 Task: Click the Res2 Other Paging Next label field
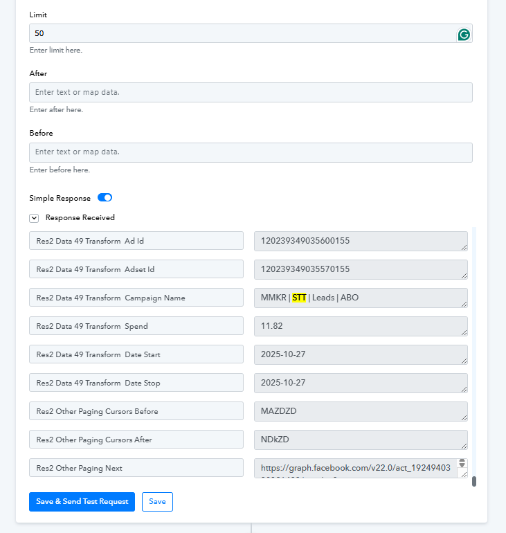point(136,468)
